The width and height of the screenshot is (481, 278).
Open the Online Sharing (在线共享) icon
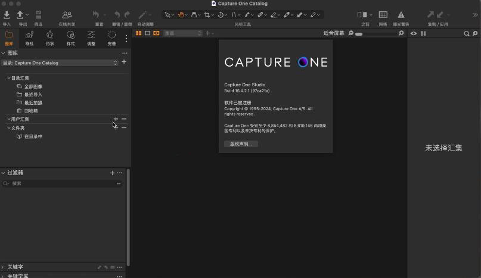pos(67,15)
